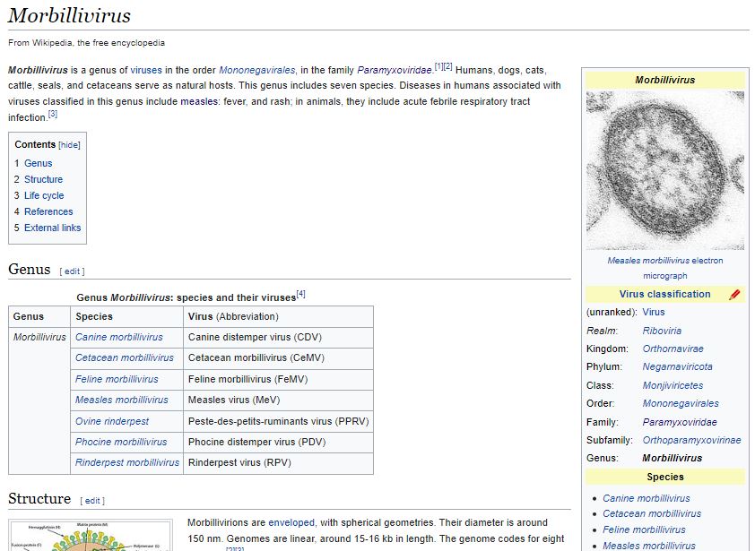
Task: Click 'From Wikipedia, the free encyclopedia' tagline
Action: [x=86, y=43]
